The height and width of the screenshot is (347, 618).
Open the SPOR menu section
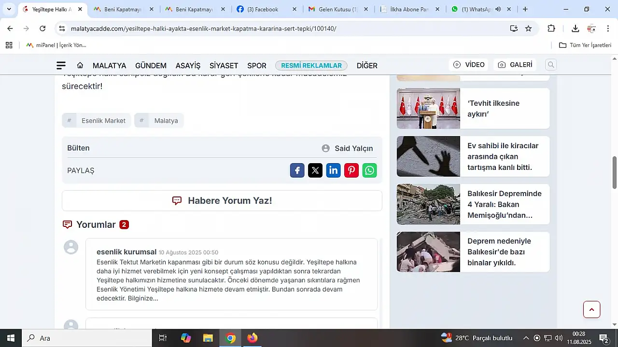257,66
